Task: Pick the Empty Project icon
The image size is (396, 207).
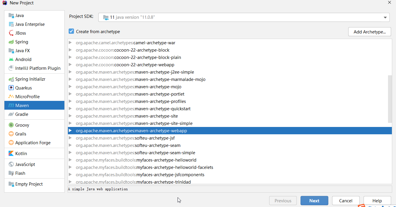Action: pyautogui.click(x=11, y=184)
